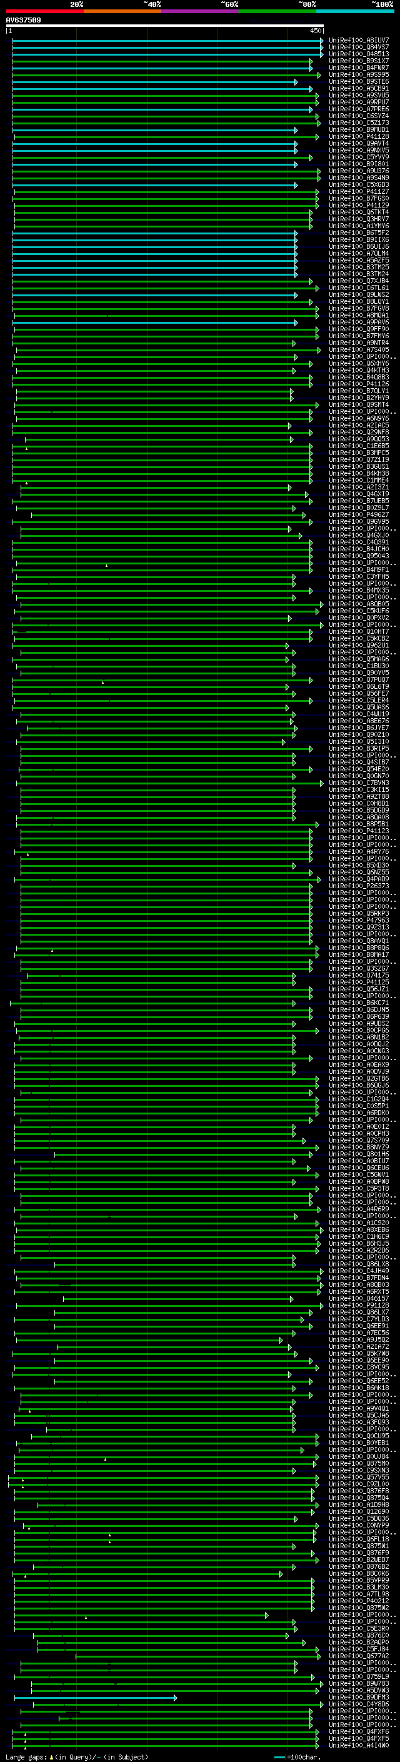Viewport: 400px width, 1762px height.
Task: Select the UniRef100_A9U376 label
Action: click(x=358, y=171)
